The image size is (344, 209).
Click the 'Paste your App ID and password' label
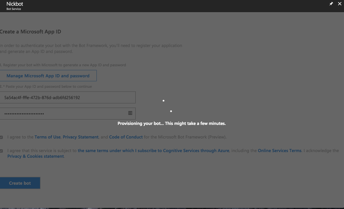(x=46, y=86)
